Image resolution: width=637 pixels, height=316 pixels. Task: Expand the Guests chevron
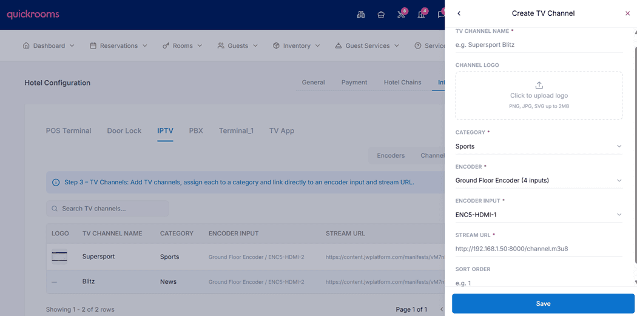tap(255, 46)
